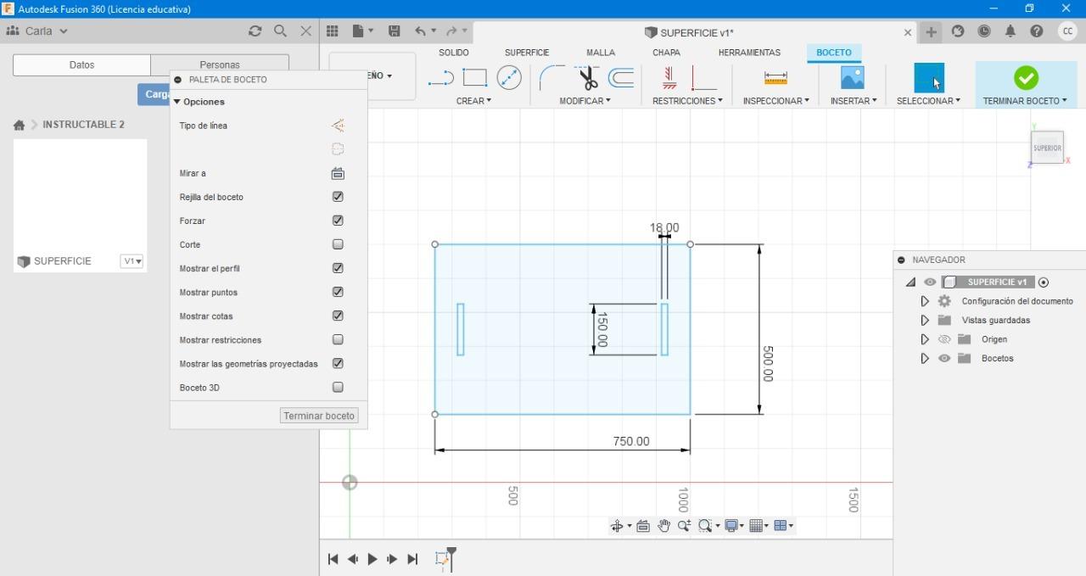Image resolution: width=1086 pixels, height=576 pixels.
Task: Open the INSERTAR dropdown
Action: (854, 101)
